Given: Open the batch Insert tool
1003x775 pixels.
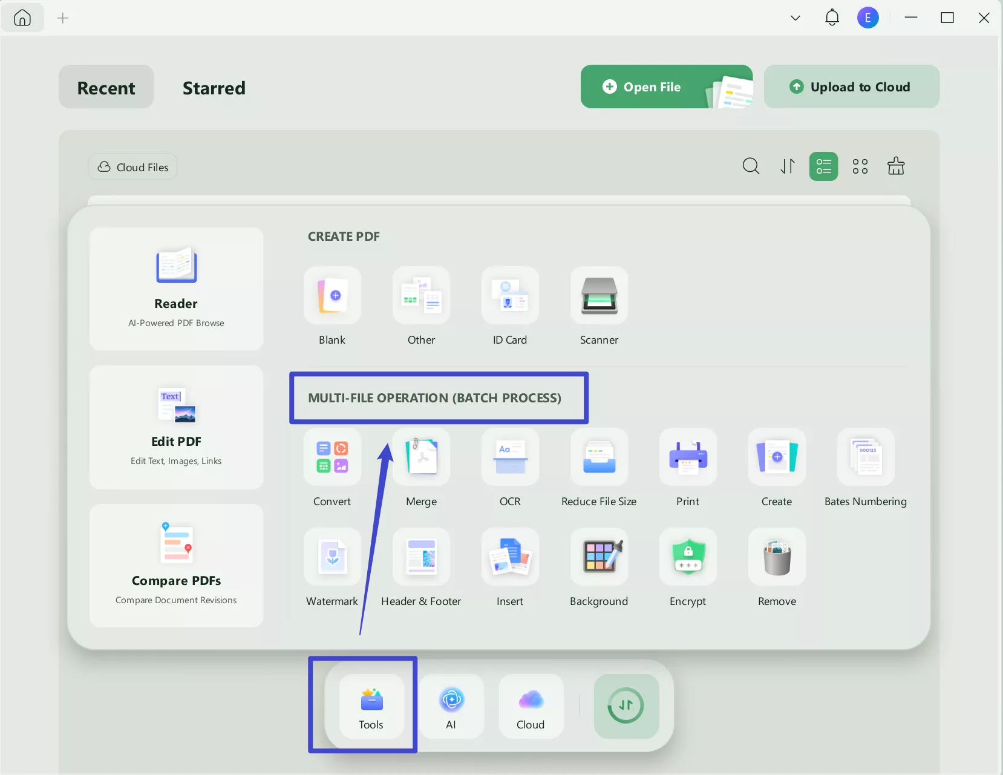Looking at the screenshot, I should 510,557.
